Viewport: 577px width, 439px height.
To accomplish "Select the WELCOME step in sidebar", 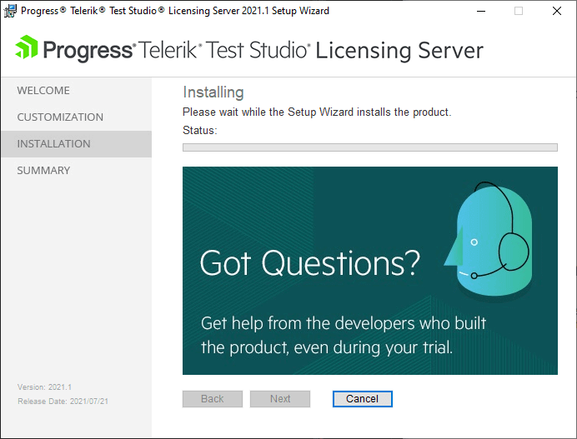I will [76, 91].
